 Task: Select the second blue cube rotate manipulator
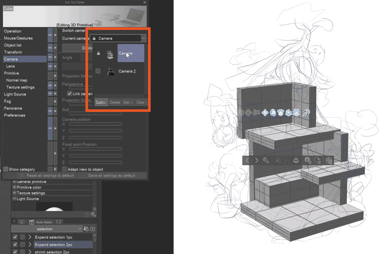pos(273,113)
